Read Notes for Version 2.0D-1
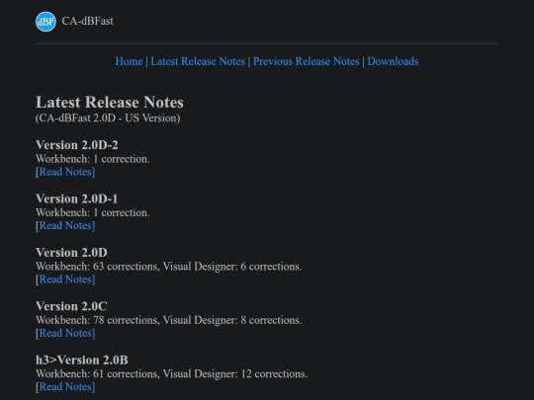The width and height of the screenshot is (534, 400). (67, 225)
